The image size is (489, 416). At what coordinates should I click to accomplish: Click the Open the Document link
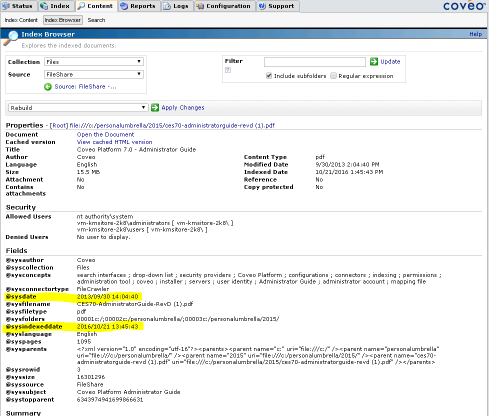(x=105, y=134)
